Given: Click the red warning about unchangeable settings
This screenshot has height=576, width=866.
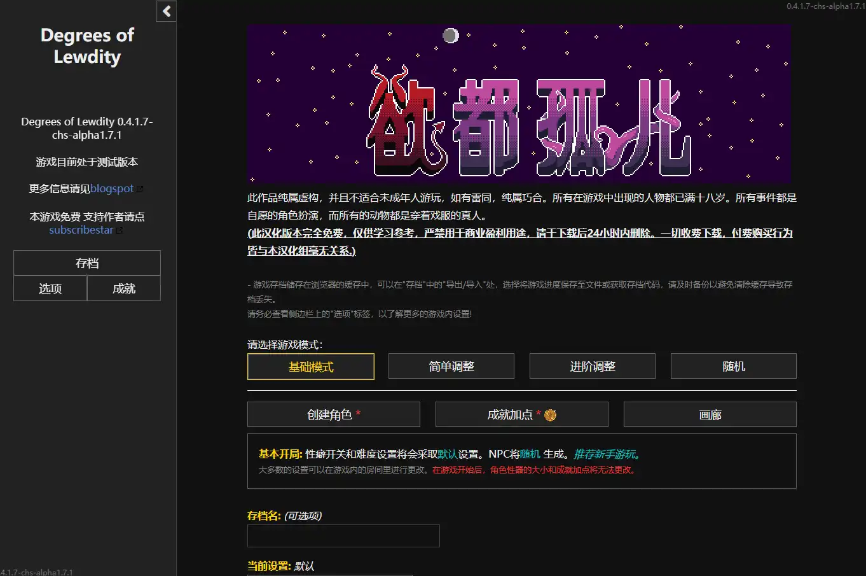Looking at the screenshot, I should coord(535,470).
